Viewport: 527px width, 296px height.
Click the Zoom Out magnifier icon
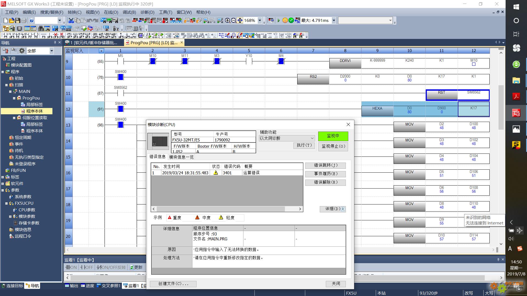(x=234, y=20)
